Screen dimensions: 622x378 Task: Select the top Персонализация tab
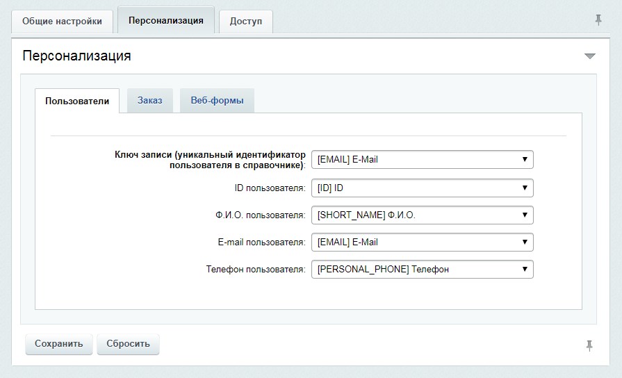166,20
